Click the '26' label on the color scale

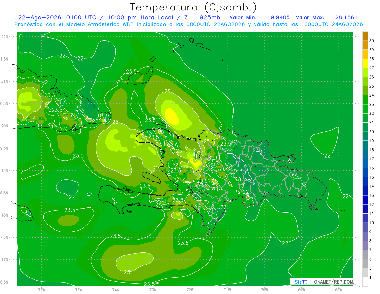[x=372, y=77]
